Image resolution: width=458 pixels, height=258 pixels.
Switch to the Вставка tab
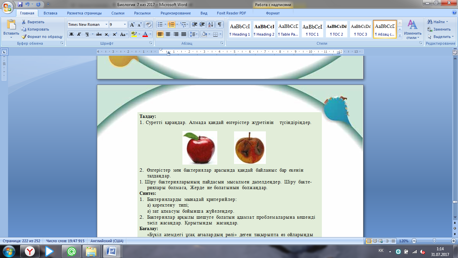(x=50, y=13)
